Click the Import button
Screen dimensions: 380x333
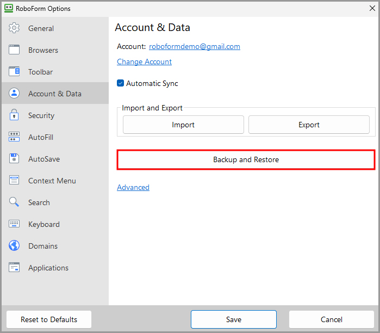click(183, 125)
